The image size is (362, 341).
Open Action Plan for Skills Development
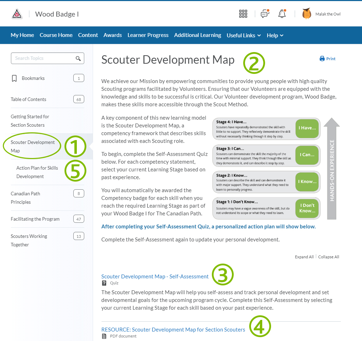[x=37, y=172]
